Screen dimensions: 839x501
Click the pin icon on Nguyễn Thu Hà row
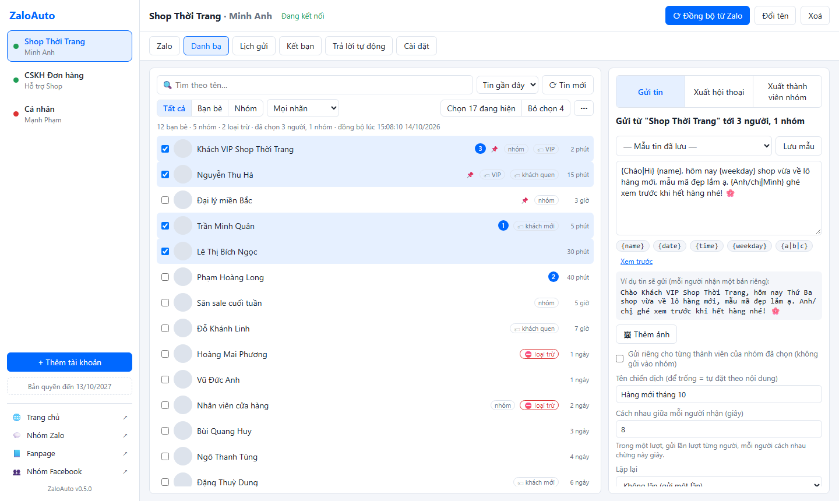coord(470,175)
